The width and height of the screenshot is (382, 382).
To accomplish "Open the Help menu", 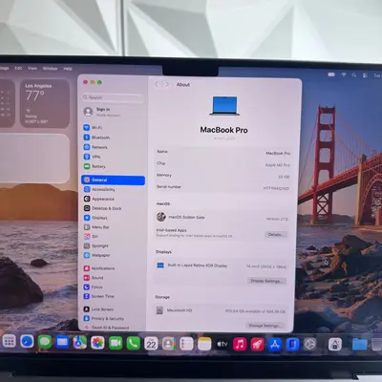I will pyautogui.click(x=68, y=69).
